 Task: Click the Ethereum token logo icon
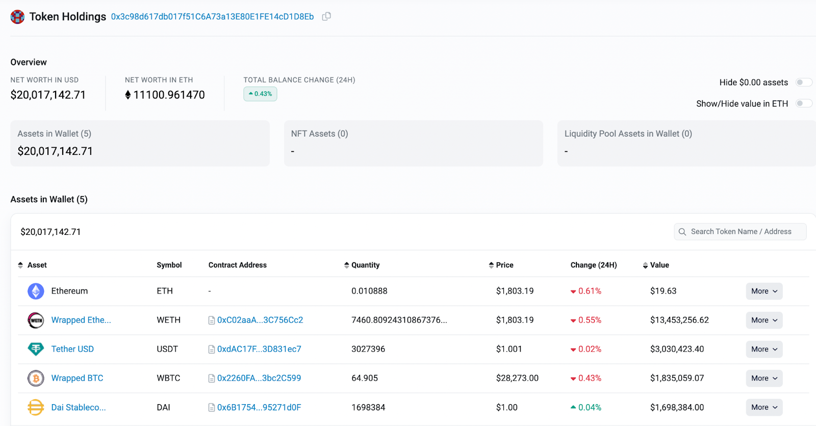pyautogui.click(x=36, y=291)
